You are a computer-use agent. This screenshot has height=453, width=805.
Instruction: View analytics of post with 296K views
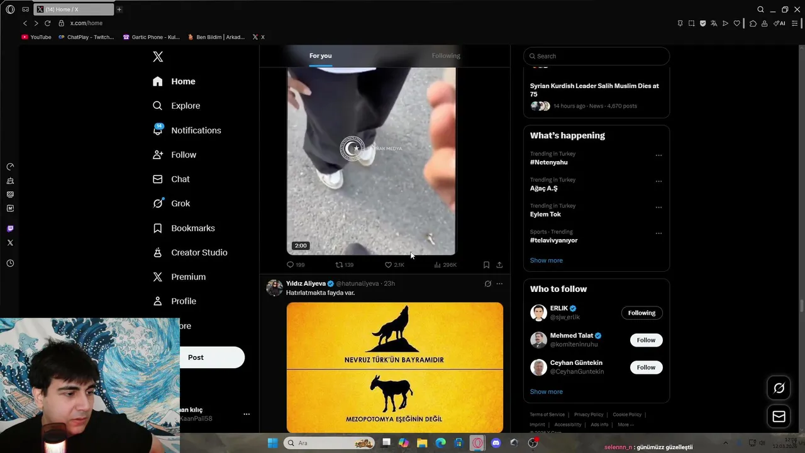[445, 265]
